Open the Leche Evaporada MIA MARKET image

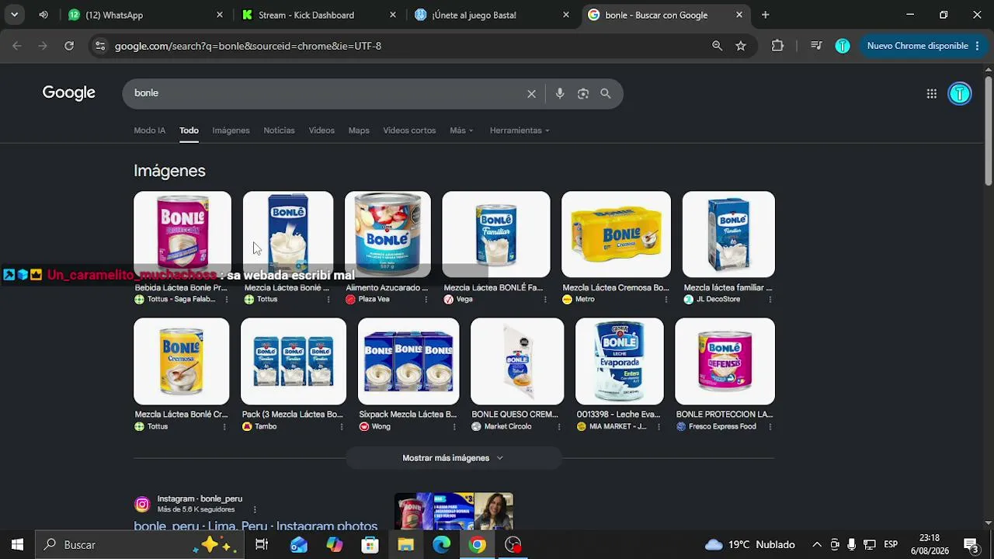click(x=620, y=362)
